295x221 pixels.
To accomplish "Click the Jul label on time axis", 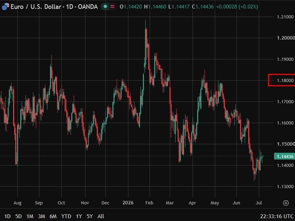I will [x=259, y=203].
